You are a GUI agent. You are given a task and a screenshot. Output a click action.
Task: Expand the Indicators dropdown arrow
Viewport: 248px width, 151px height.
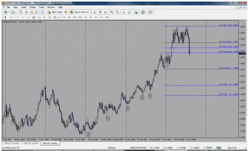pyautogui.click(x=139, y=12)
